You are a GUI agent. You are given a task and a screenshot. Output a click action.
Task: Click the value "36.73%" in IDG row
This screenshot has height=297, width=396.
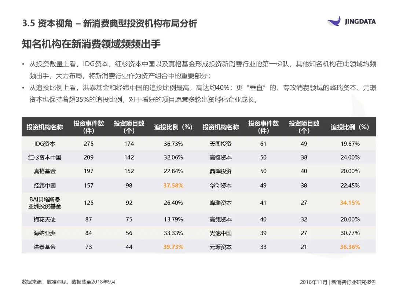(x=173, y=144)
